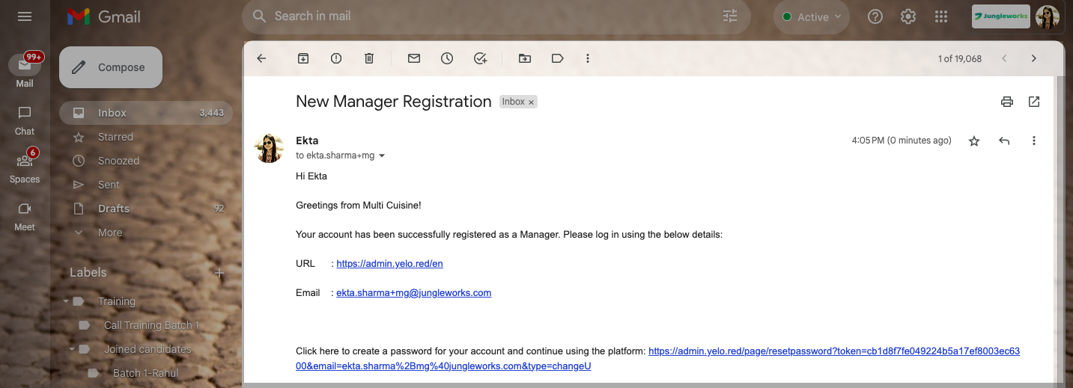This screenshot has height=388, width=1073.
Task: Snooze this email clock icon
Action: tap(447, 58)
